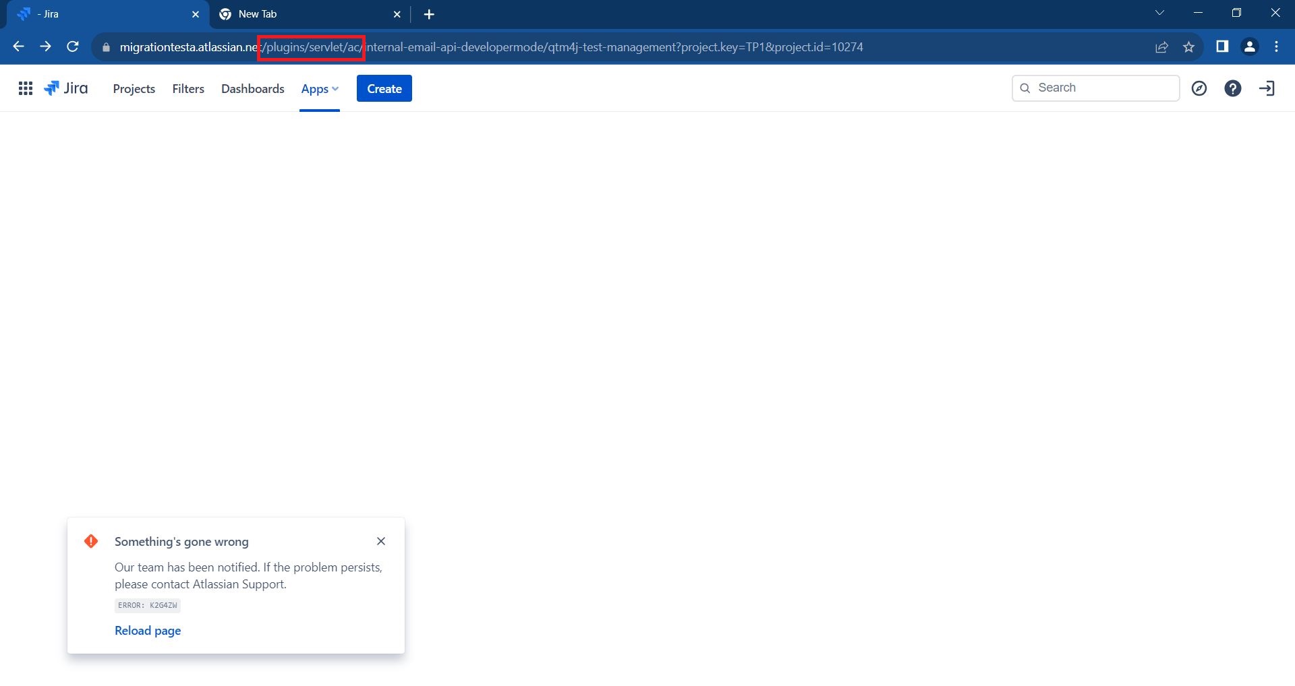Open the compass discover icon
The image size is (1295, 686).
pyautogui.click(x=1199, y=88)
